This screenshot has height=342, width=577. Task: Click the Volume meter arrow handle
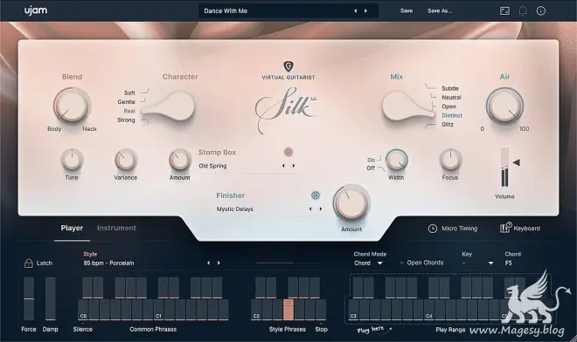[517, 162]
